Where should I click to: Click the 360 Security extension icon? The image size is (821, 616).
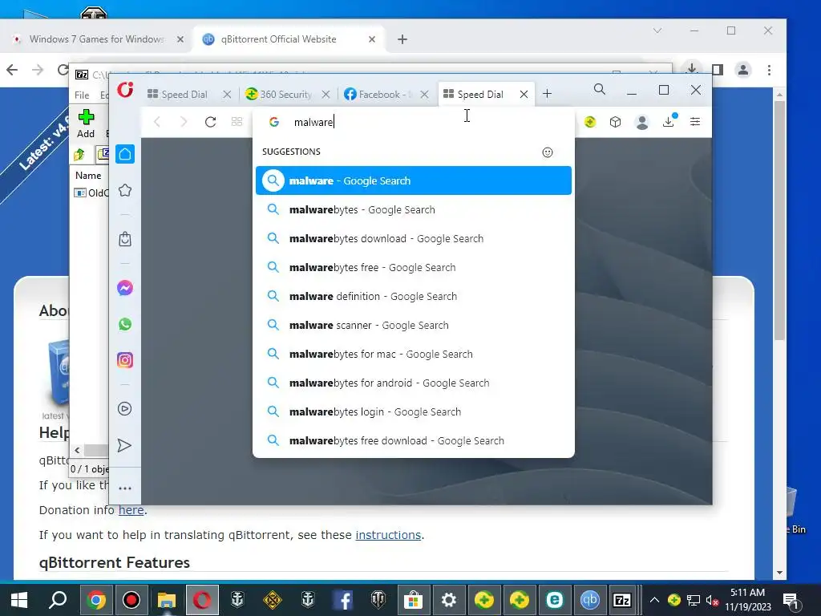point(590,122)
